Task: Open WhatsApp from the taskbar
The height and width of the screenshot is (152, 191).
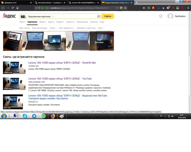Action: (43, 116)
